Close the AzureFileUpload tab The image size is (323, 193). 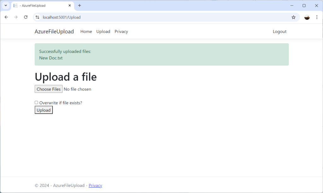pos(70,6)
